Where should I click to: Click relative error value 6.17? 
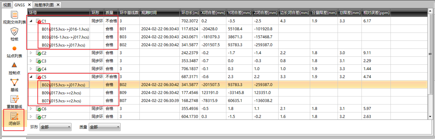click(367, 21)
